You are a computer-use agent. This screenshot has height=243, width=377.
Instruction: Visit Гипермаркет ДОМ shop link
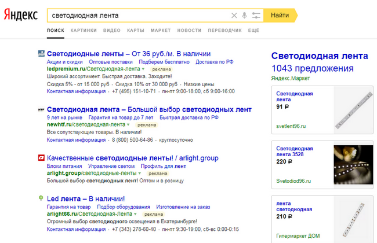[x=298, y=236]
